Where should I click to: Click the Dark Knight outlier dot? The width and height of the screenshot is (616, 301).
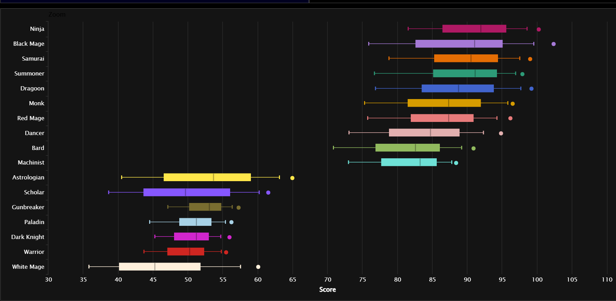coord(229,237)
